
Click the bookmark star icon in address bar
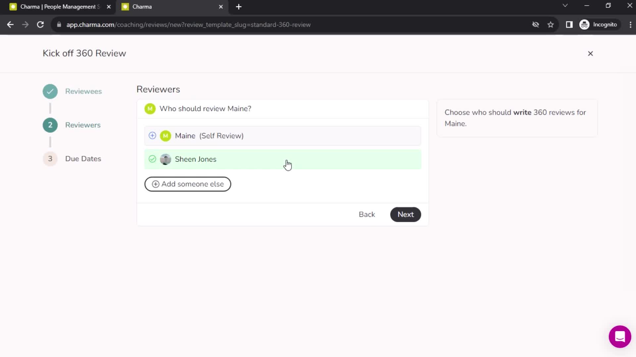[x=551, y=24]
